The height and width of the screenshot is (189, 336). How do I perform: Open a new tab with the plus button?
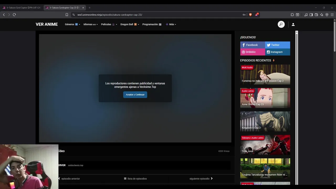tap(90, 8)
